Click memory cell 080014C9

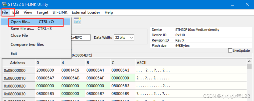pos(73,70)
